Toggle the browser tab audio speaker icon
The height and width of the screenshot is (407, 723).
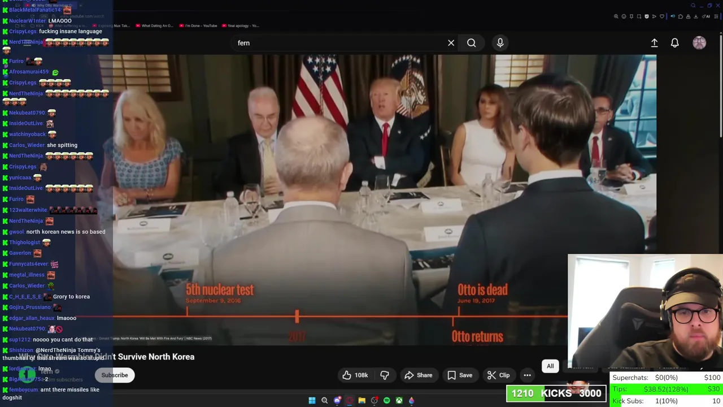pyautogui.click(x=673, y=16)
